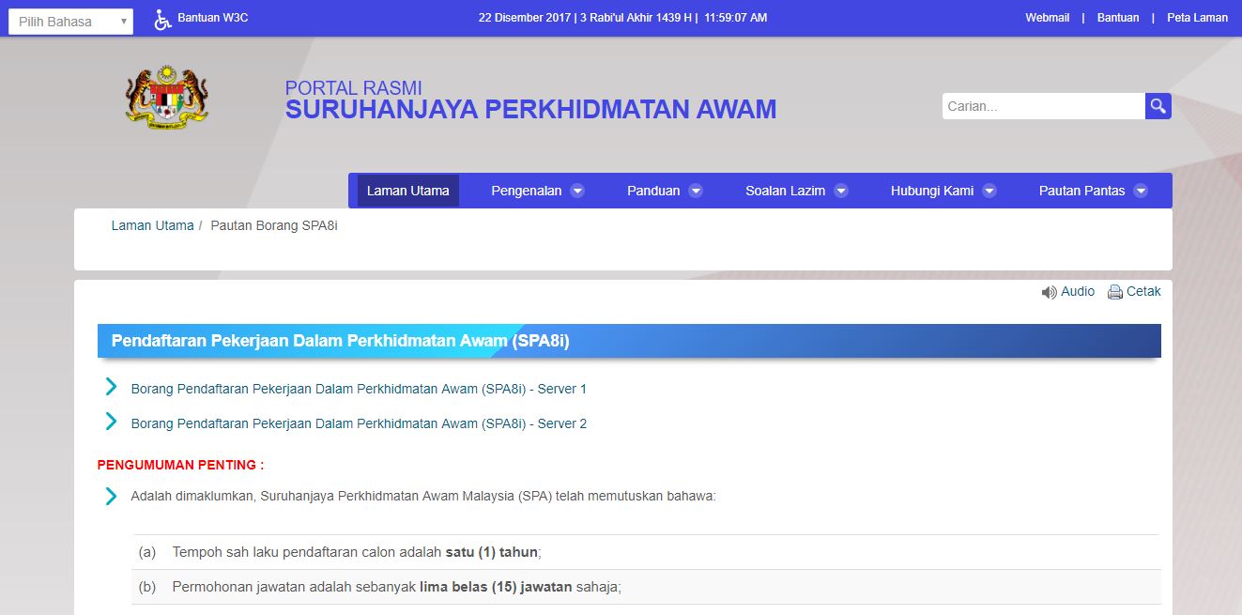1242x615 pixels.
Task: Click the wheelchair accessibility icon
Action: click(163, 20)
